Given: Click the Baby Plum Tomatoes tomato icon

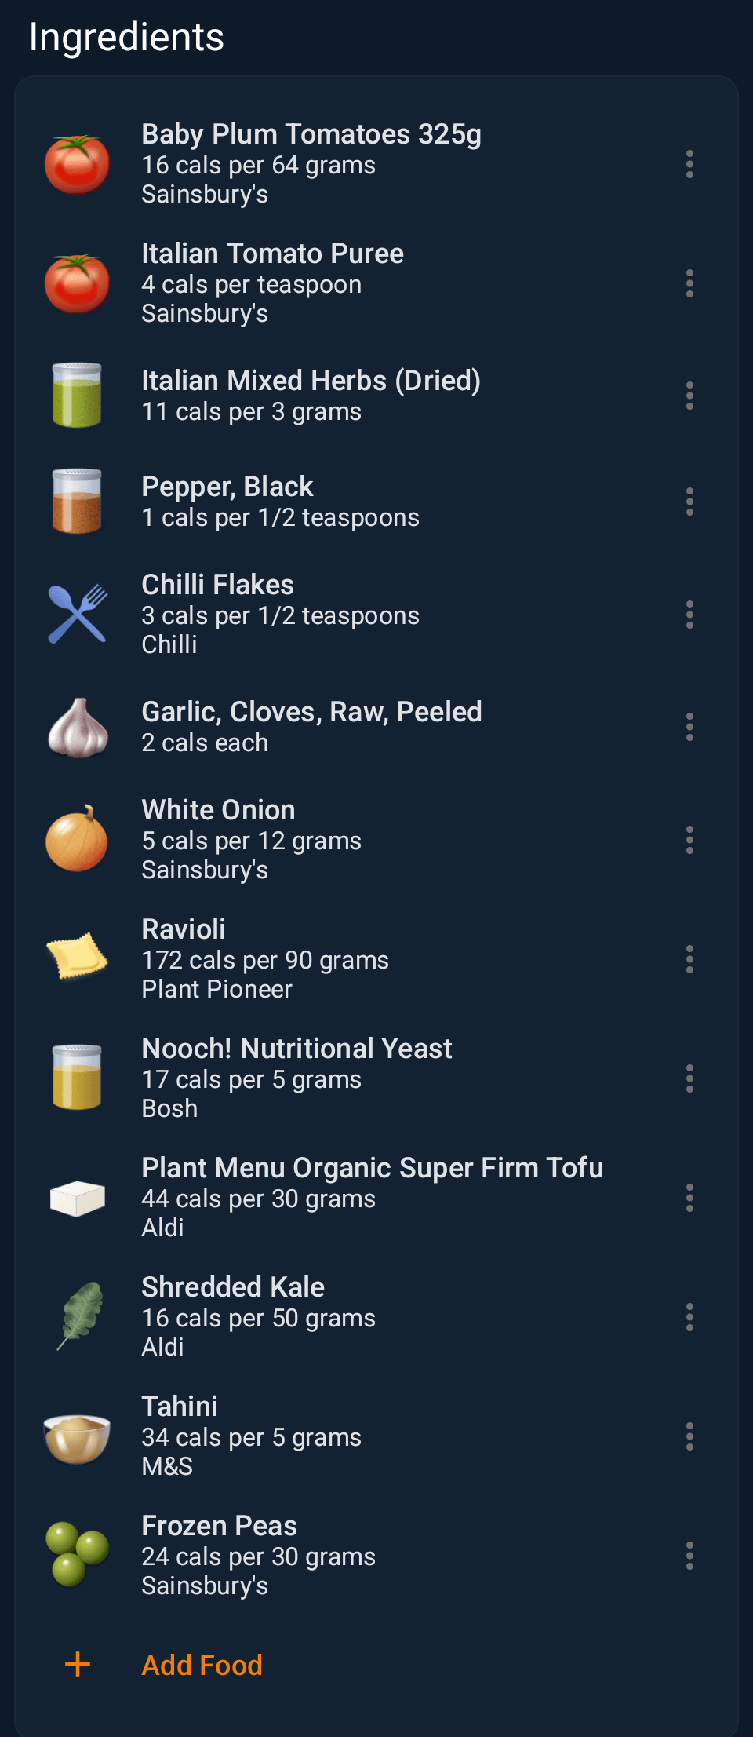Looking at the screenshot, I should click(77, 165).
